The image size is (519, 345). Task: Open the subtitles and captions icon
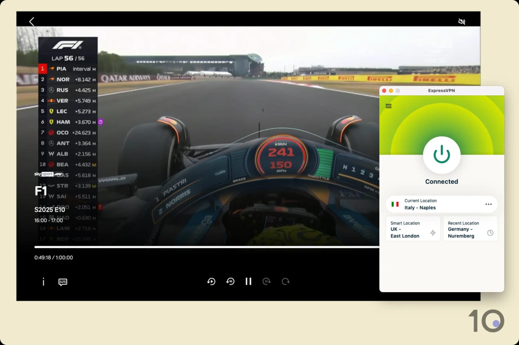63,282
